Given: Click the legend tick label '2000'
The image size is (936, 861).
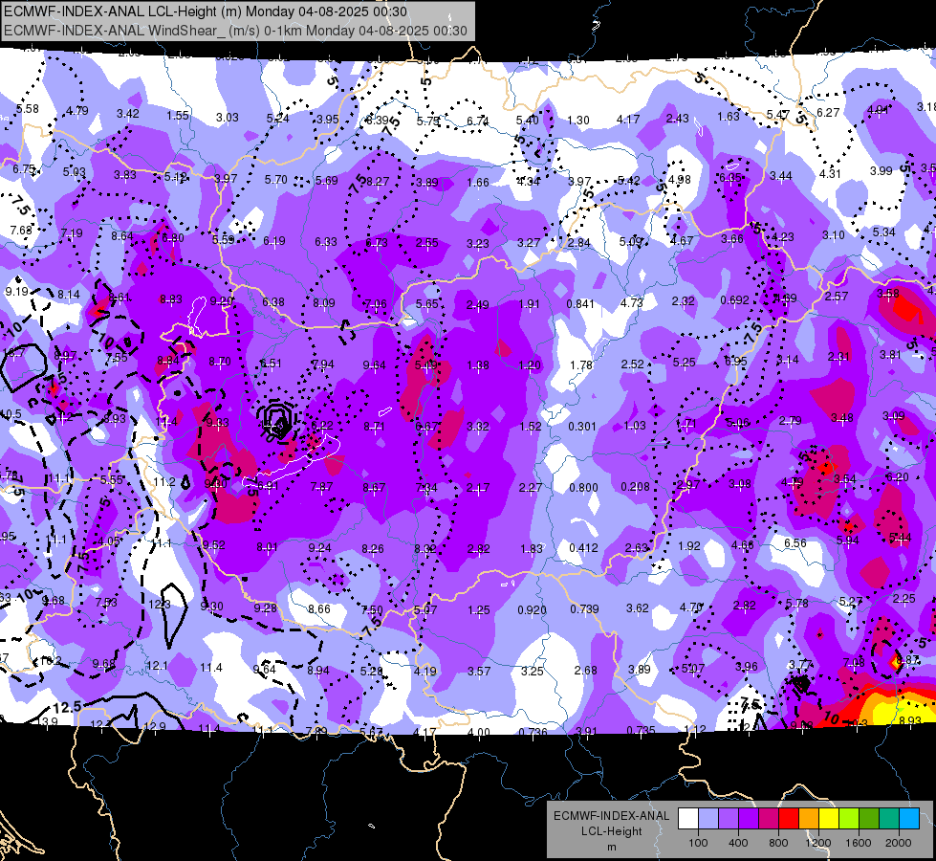Looking at the screenshot, I should coord(899,843).
